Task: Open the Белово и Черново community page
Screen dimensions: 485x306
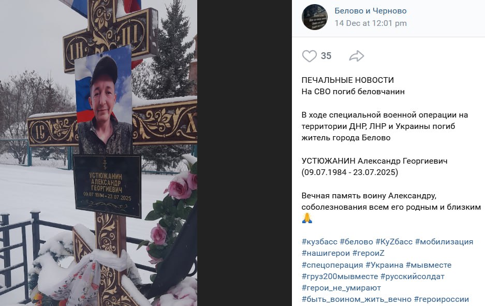Action: pos(371,11)
